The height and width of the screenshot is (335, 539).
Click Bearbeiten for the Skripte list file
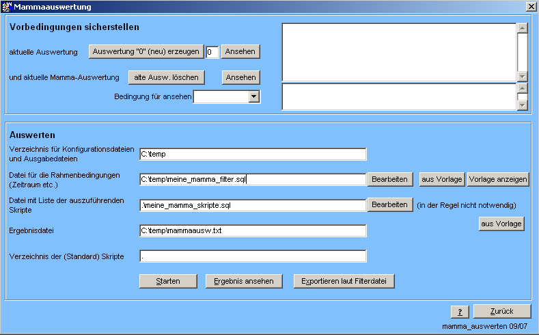[390, 204]
